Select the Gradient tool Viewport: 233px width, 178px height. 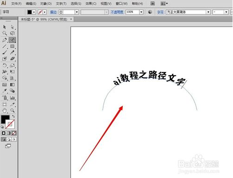12,85
